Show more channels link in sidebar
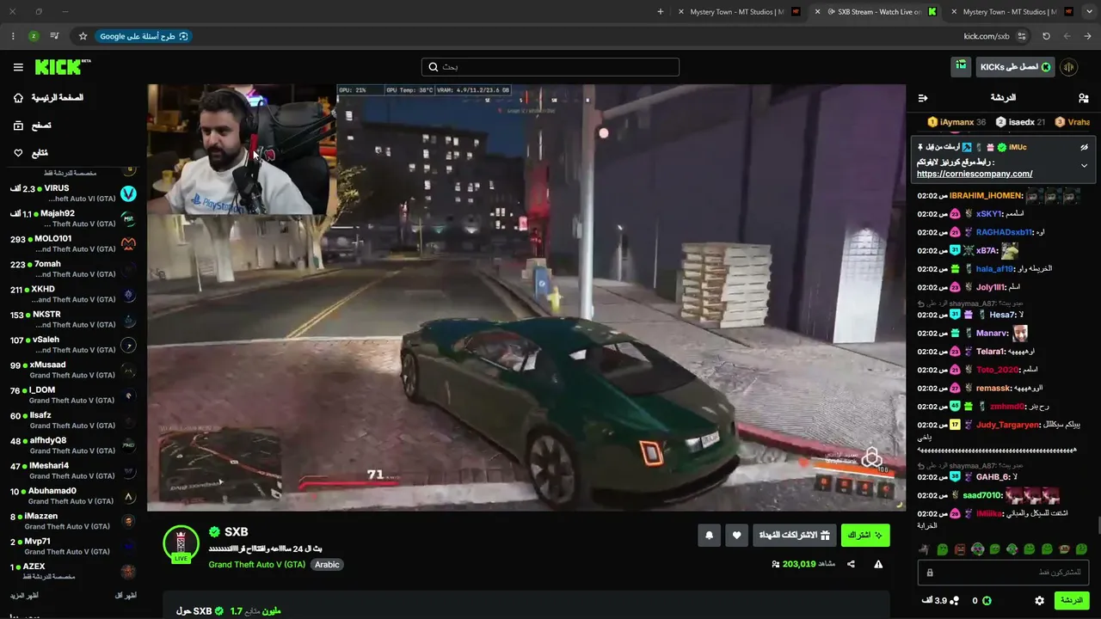Viewport: 1101px width, 619px height. 24,595
